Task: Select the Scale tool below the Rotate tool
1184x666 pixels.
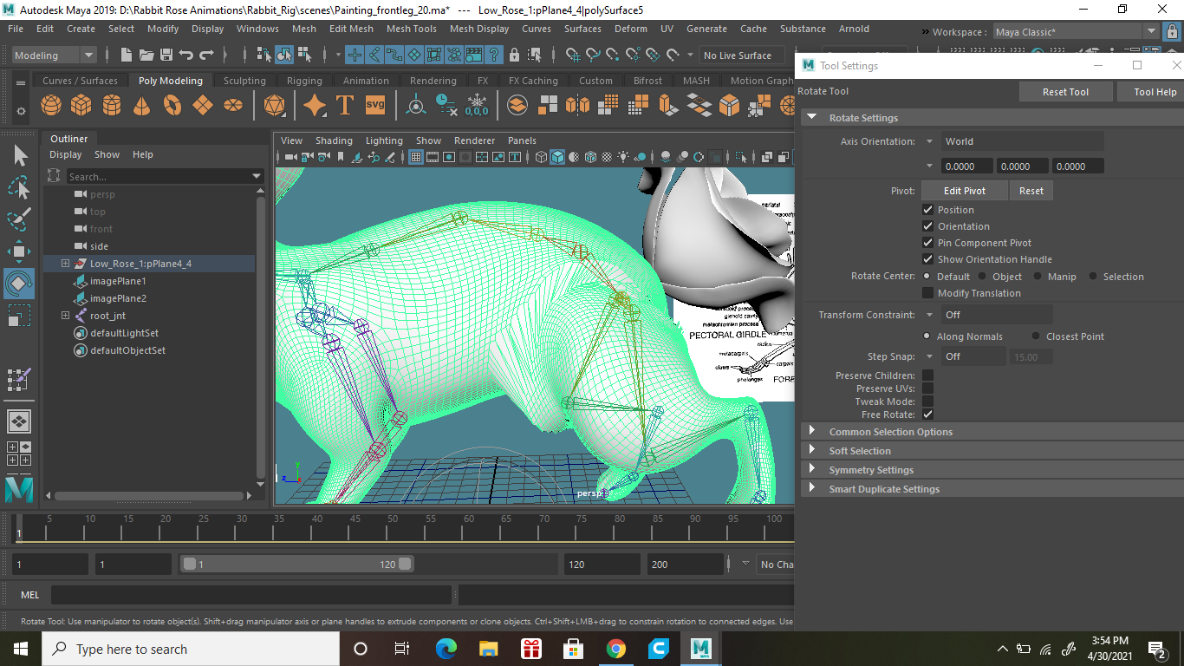Action: tap(19, 316)
